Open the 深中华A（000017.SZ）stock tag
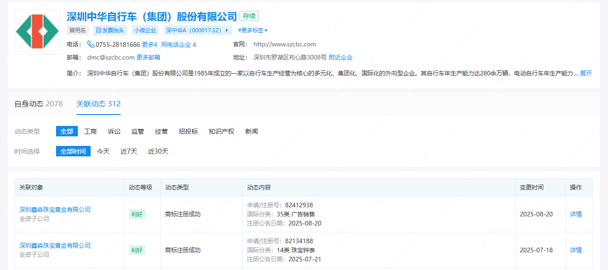Image resolution: width=608 pixels, height=270 pixels. (x=198, y=30)
